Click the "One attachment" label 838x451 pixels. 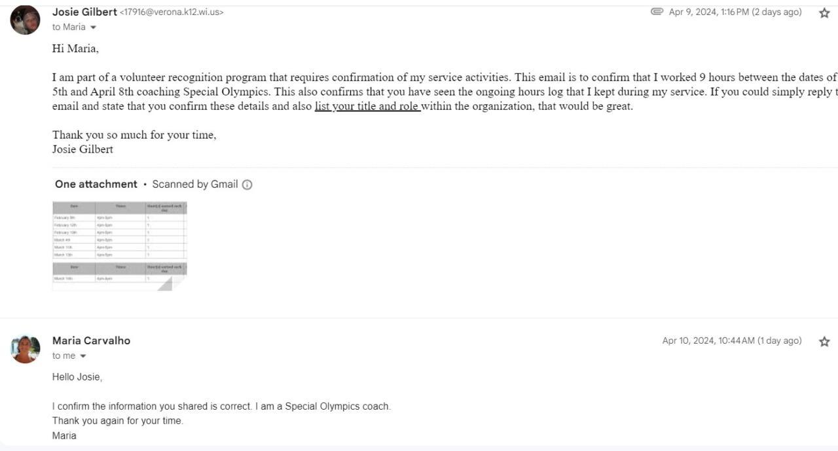pos(96,184)
